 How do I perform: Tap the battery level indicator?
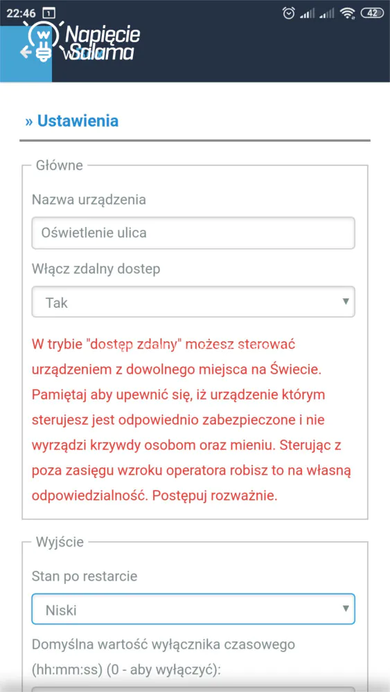coord(372,13)
